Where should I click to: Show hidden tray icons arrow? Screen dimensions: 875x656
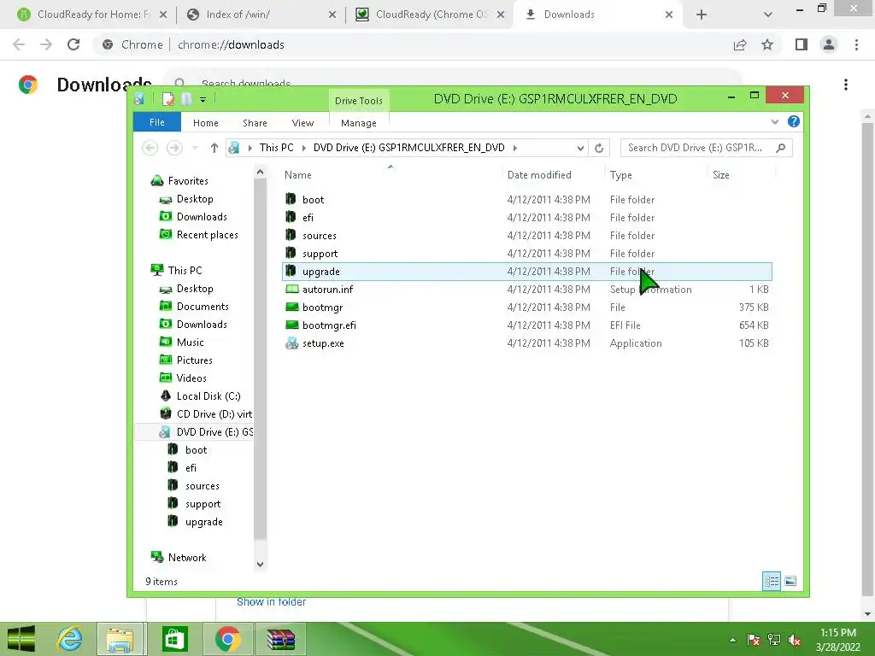coord(732,640)
